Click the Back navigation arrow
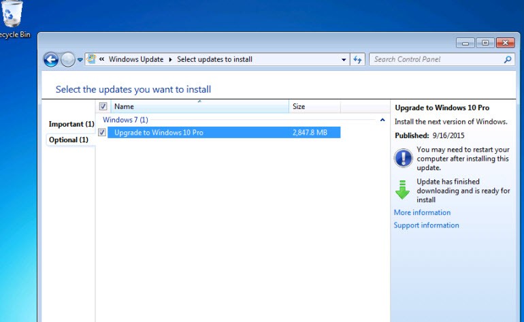 pyautogui.click(x=51, y=60)
